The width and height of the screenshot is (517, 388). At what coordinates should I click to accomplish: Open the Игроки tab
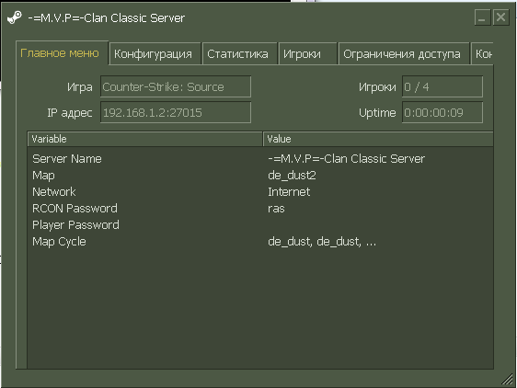[307, 53]
